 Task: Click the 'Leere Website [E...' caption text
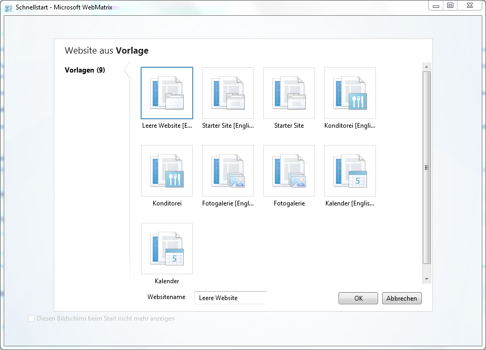click(x=167, y=125)
